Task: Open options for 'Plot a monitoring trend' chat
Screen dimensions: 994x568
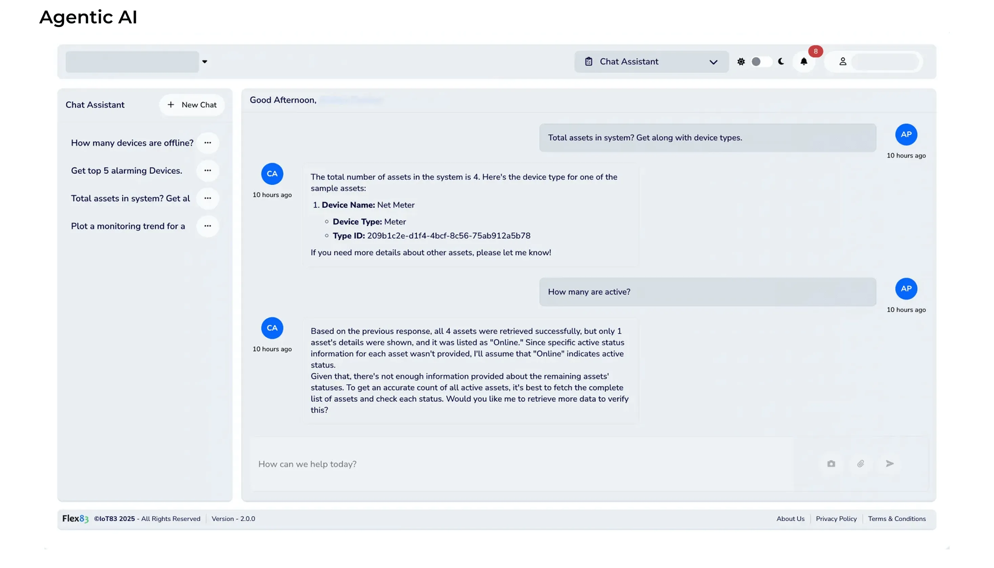Action: click(x=208, y=226)
